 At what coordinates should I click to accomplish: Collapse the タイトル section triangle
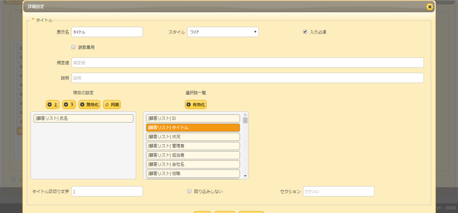[33, 20]
